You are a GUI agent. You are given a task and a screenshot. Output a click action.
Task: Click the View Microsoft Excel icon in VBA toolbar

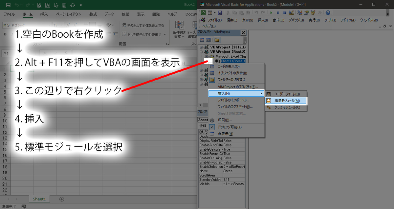coord(204,13)
